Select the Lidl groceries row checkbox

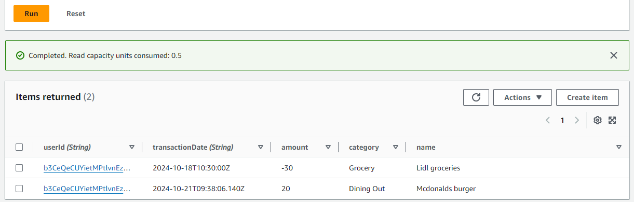(x=19, y=168)
